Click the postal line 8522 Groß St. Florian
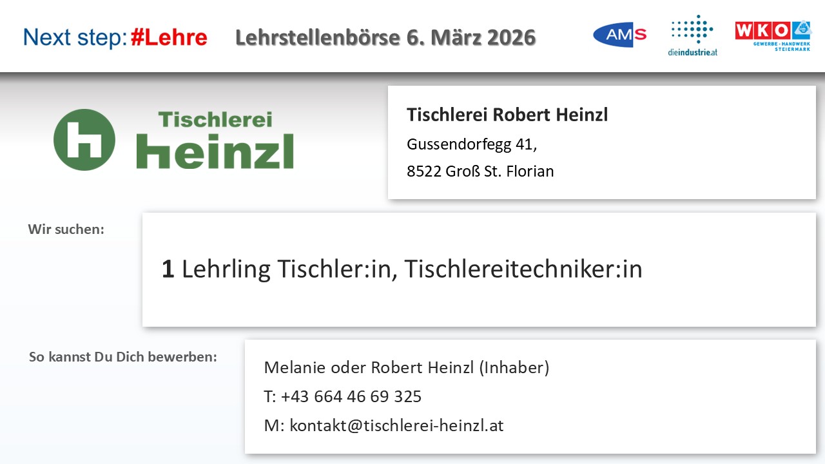 click(x=480, y=171)
